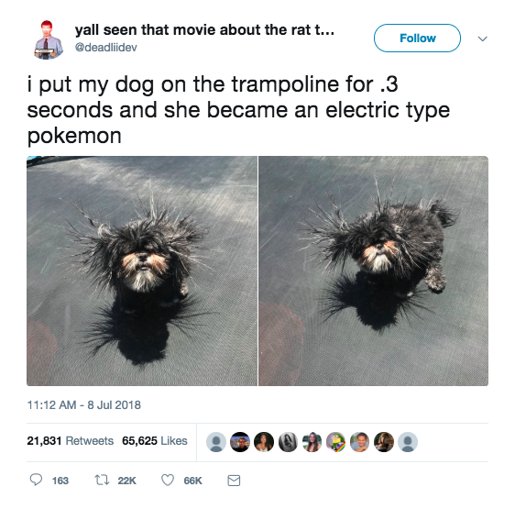515x509 pixels.
Task: Open the 'yall seen that movie' display name
Action: point(204,30)
